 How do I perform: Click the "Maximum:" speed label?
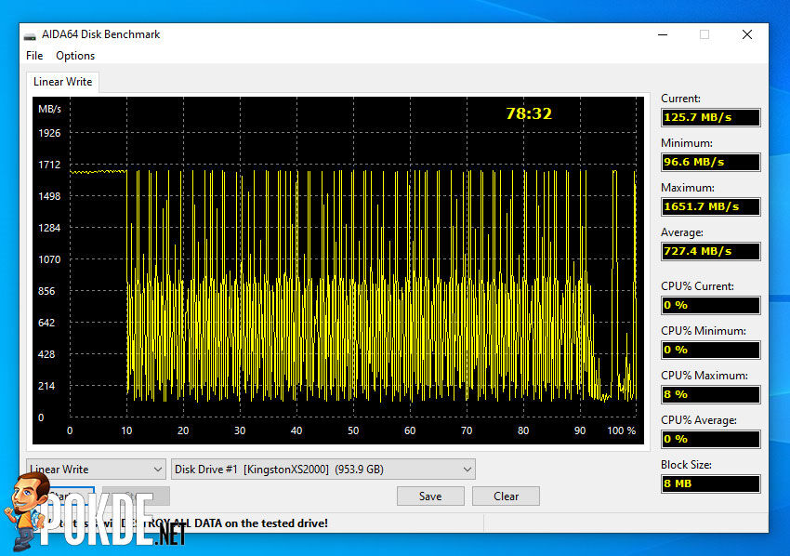[688, 188]
